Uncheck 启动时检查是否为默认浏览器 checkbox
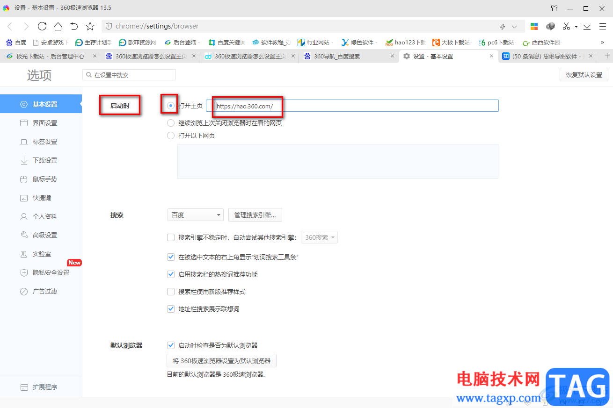 point(171,345)
